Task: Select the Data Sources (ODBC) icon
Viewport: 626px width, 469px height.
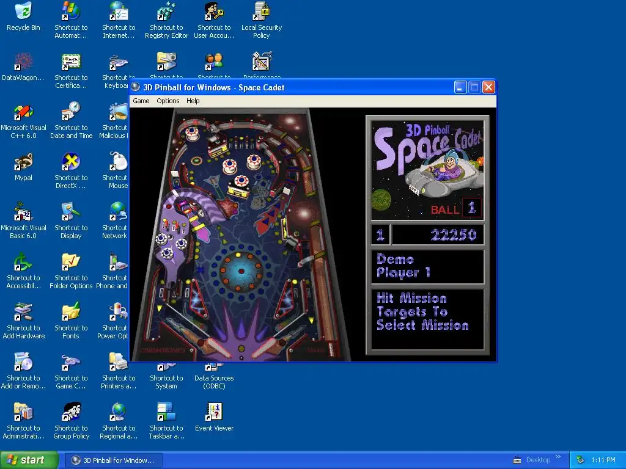Action: (214, 376)
